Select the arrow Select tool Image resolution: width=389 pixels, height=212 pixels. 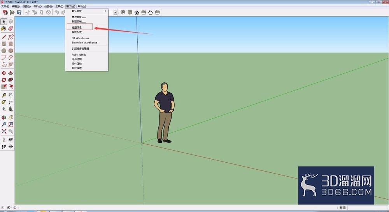point(4,21)
